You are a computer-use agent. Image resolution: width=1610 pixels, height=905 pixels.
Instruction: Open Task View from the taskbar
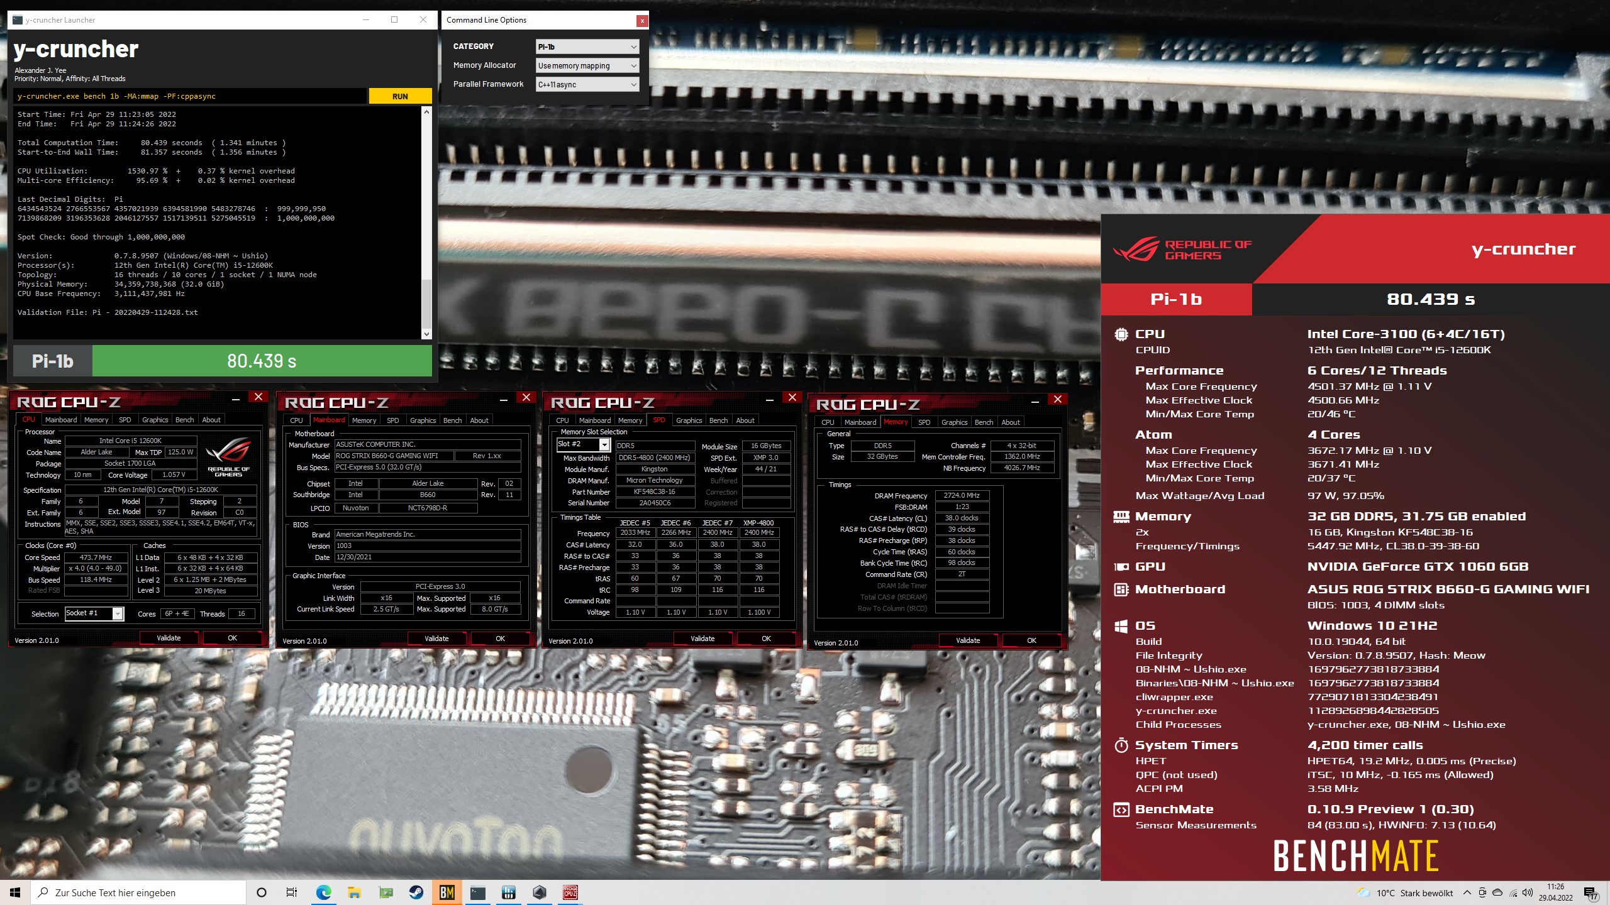pyautogui.click(x=292, y=892)
